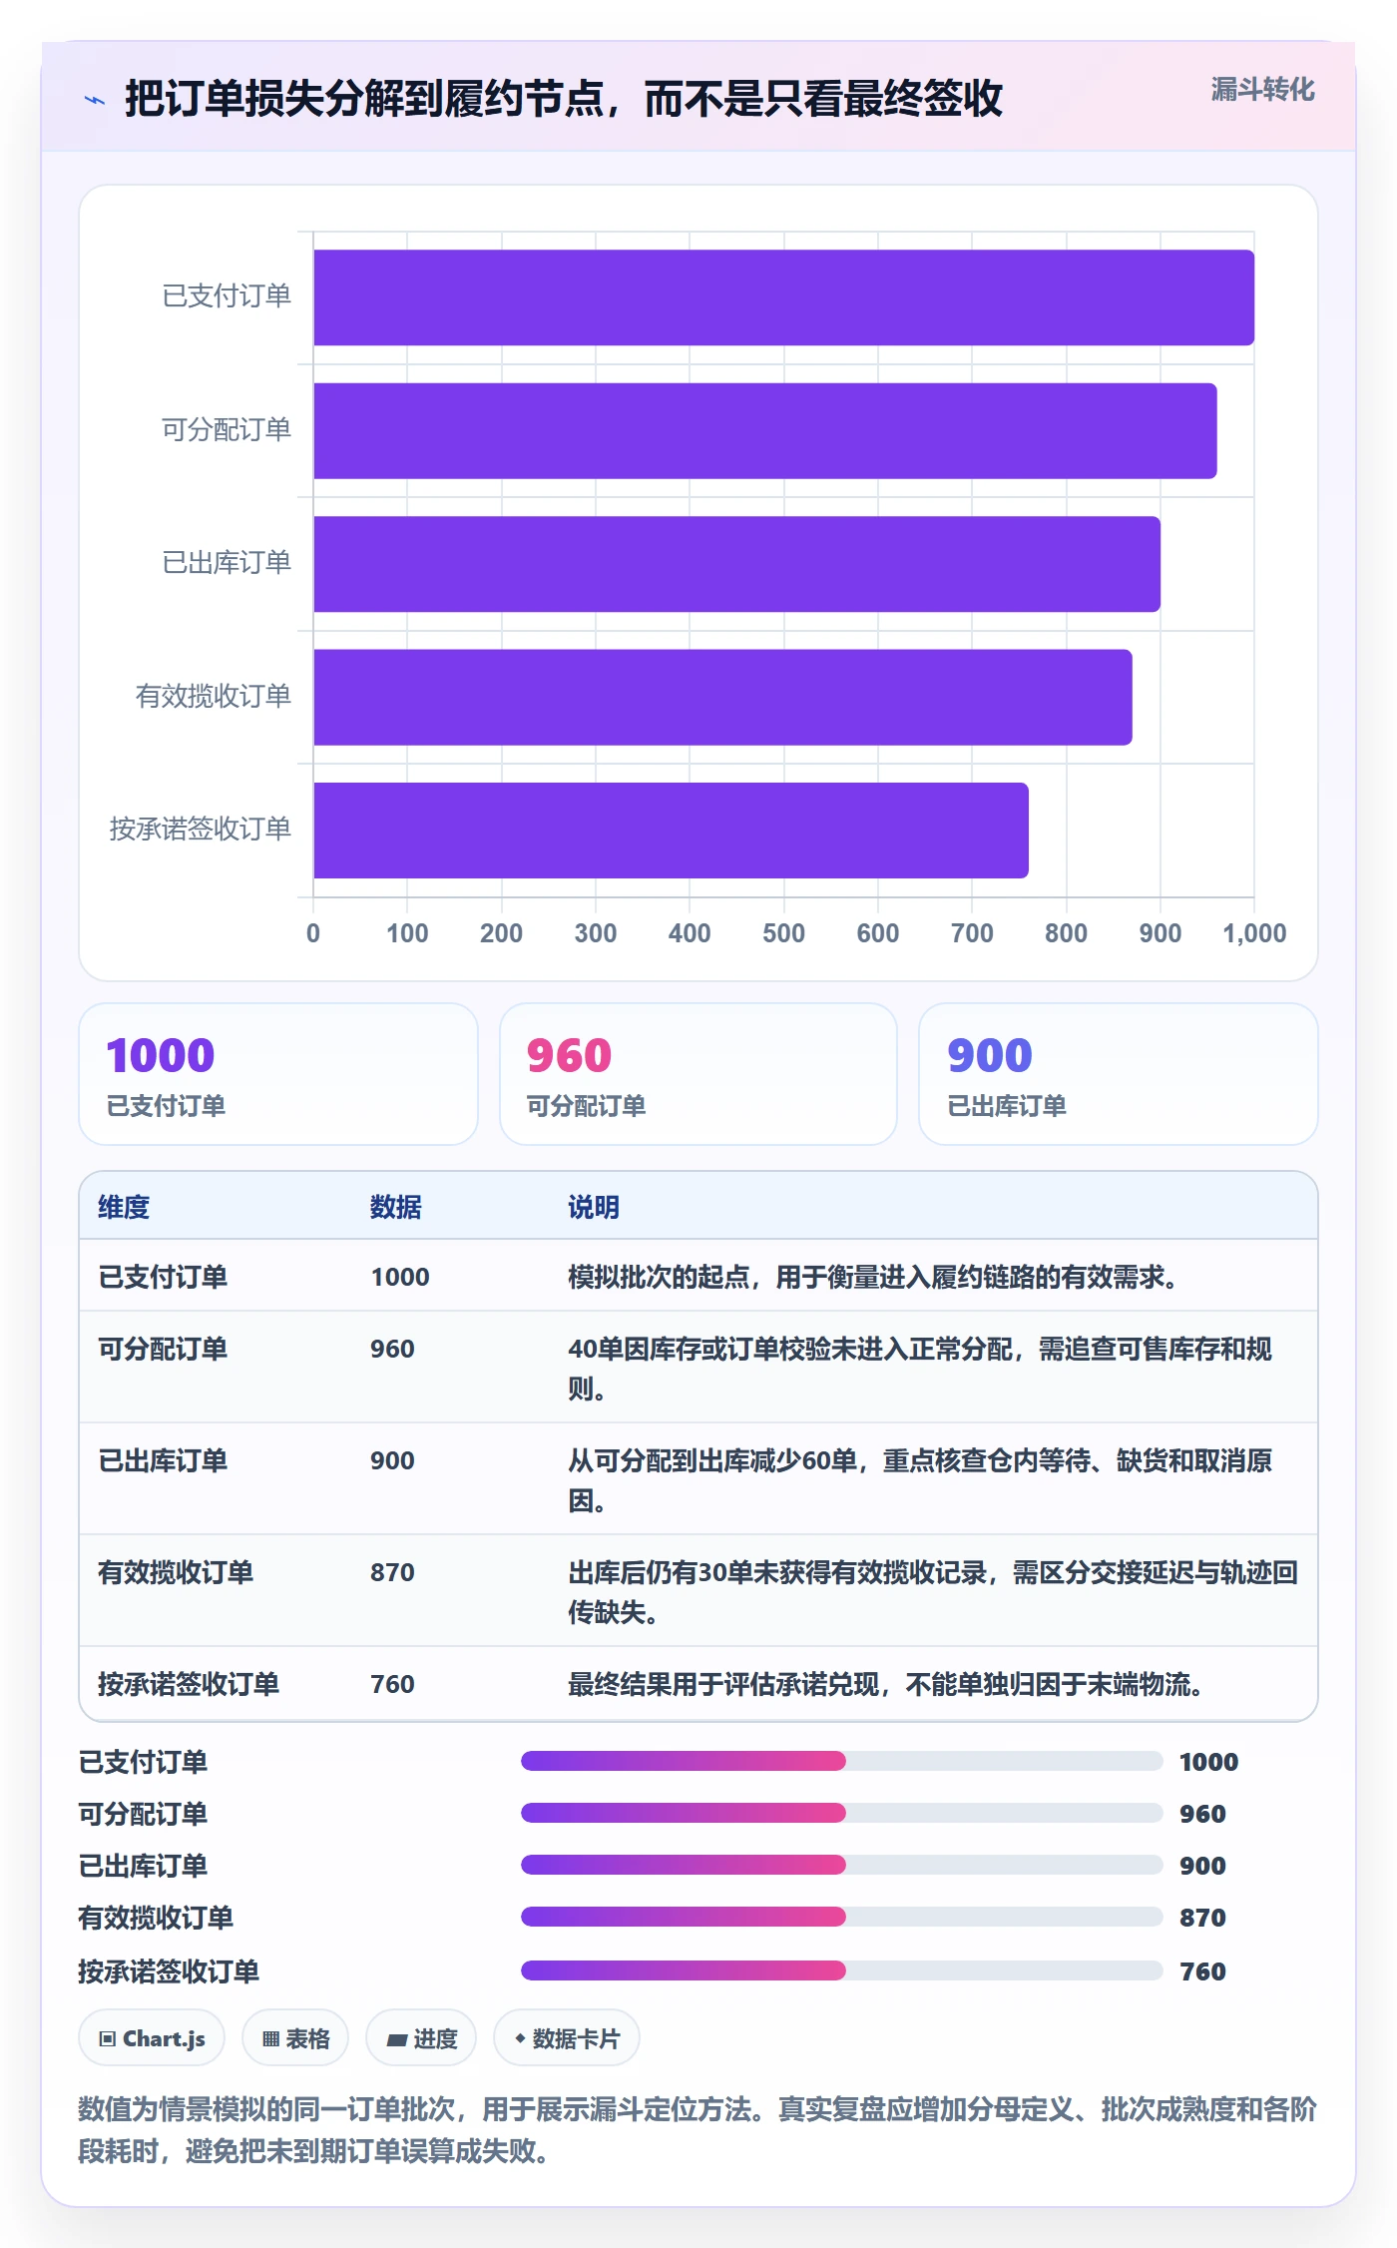This screenshot has width=1397, height=2248.
Task: Click description starting 出库后仍有30单
Action: [933, 1592]
